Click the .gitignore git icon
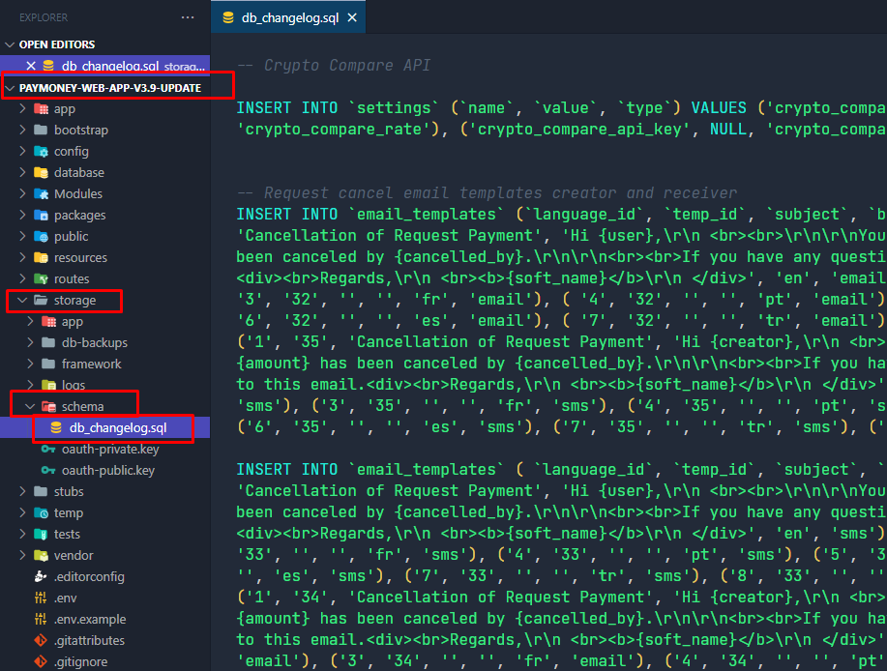The height and width of the screenshot is (671, 887). pos(41,662)
